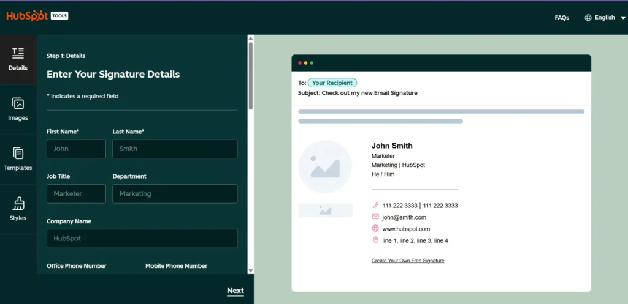The height and width of the screenshot is (304, 628).
Task: Click the www.hubspot.com text in preview
Action: point(406,229)
